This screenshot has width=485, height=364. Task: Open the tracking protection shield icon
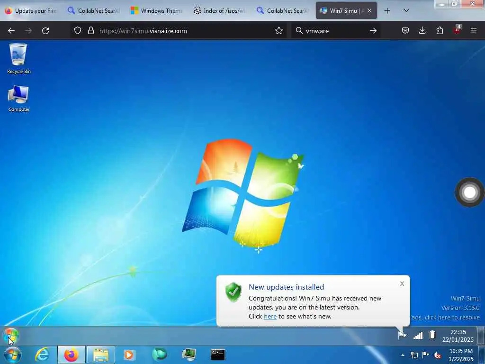[x=78, y=31]
